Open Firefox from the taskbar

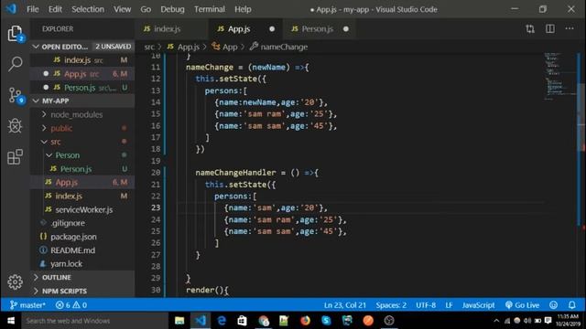(305, 321)
